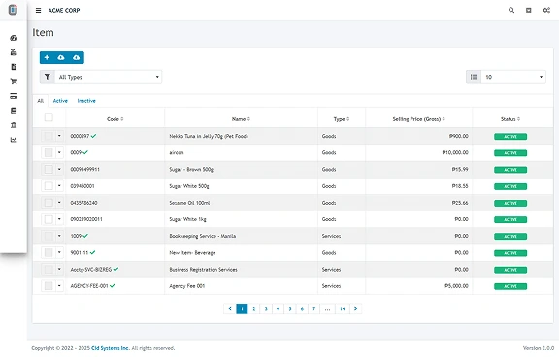The height and width of the screenshot is (357, 559).
Task: Open the bank building sidebar icon
Action: (14, 125)
